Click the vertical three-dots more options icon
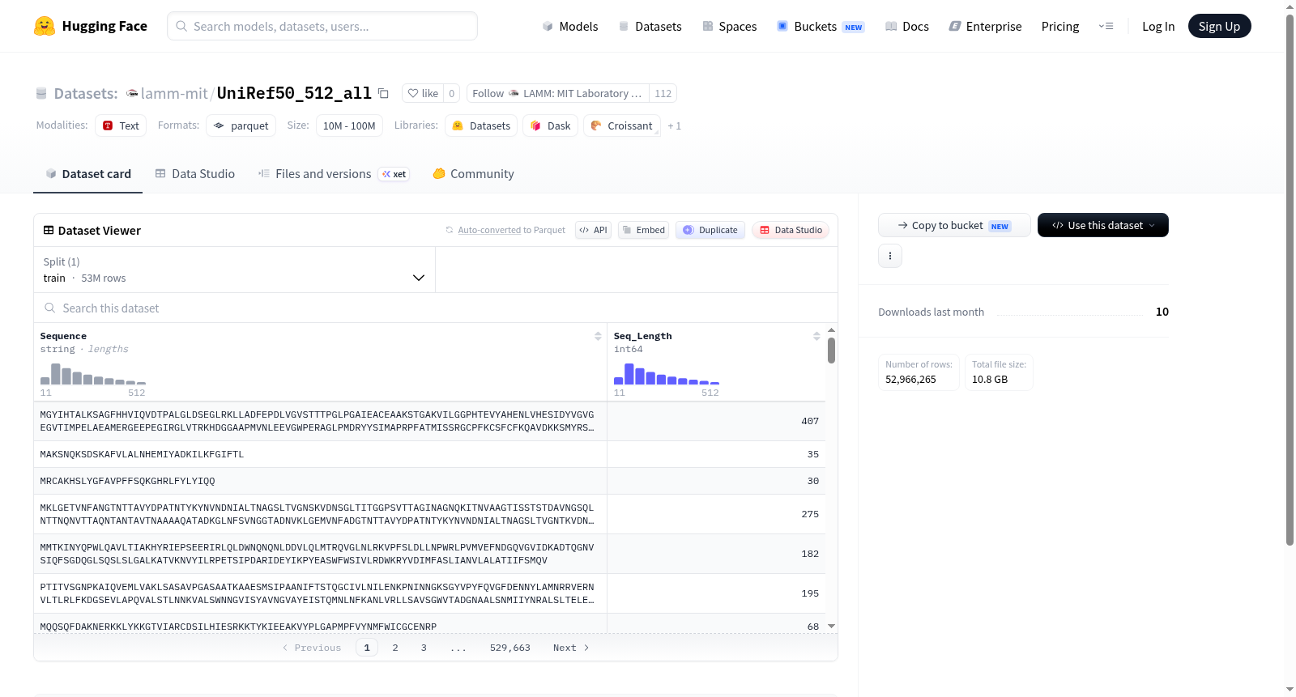 click(x=890, y=256)
